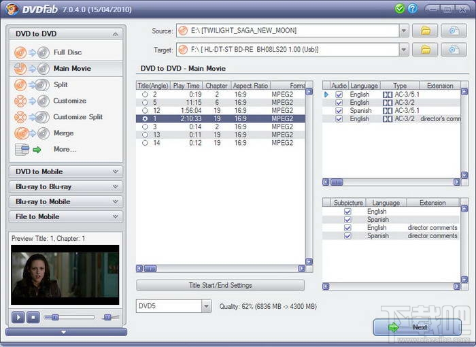Image resolution: width=476 pixels, height=347 pixels.
Task: Open the DVD5 output size dropdown
Action: click(x=207, y=306)
